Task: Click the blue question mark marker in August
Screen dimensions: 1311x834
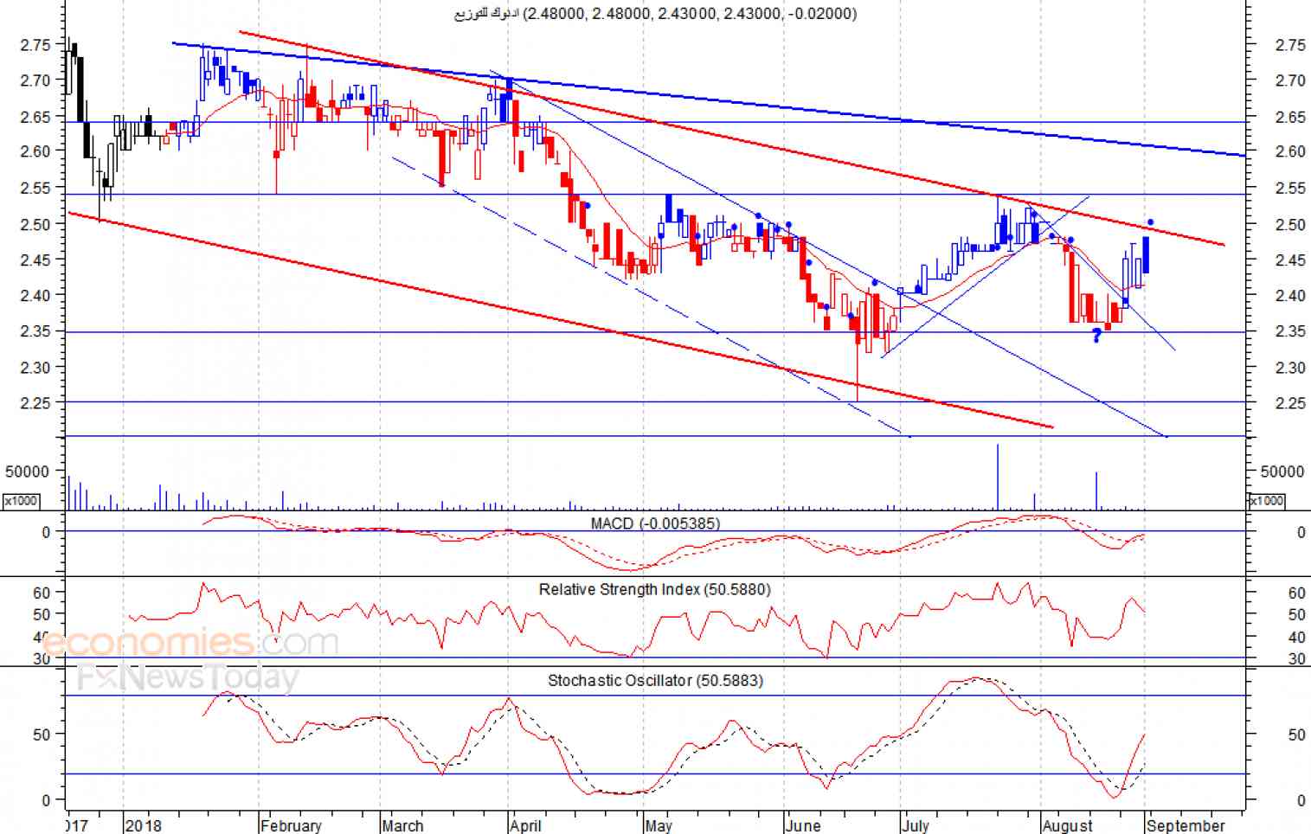Action: tap(1097, 336)
